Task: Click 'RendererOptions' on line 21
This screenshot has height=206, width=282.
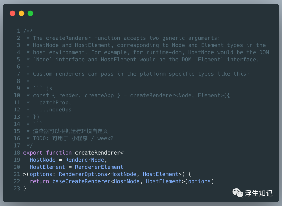Action: pyautogui.click(x=83, y=174)
